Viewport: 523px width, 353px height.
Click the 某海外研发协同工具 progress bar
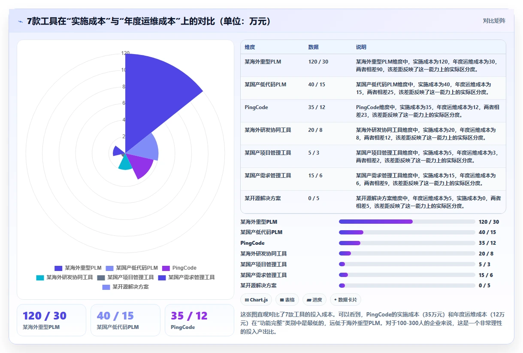[x=407, y=253]
